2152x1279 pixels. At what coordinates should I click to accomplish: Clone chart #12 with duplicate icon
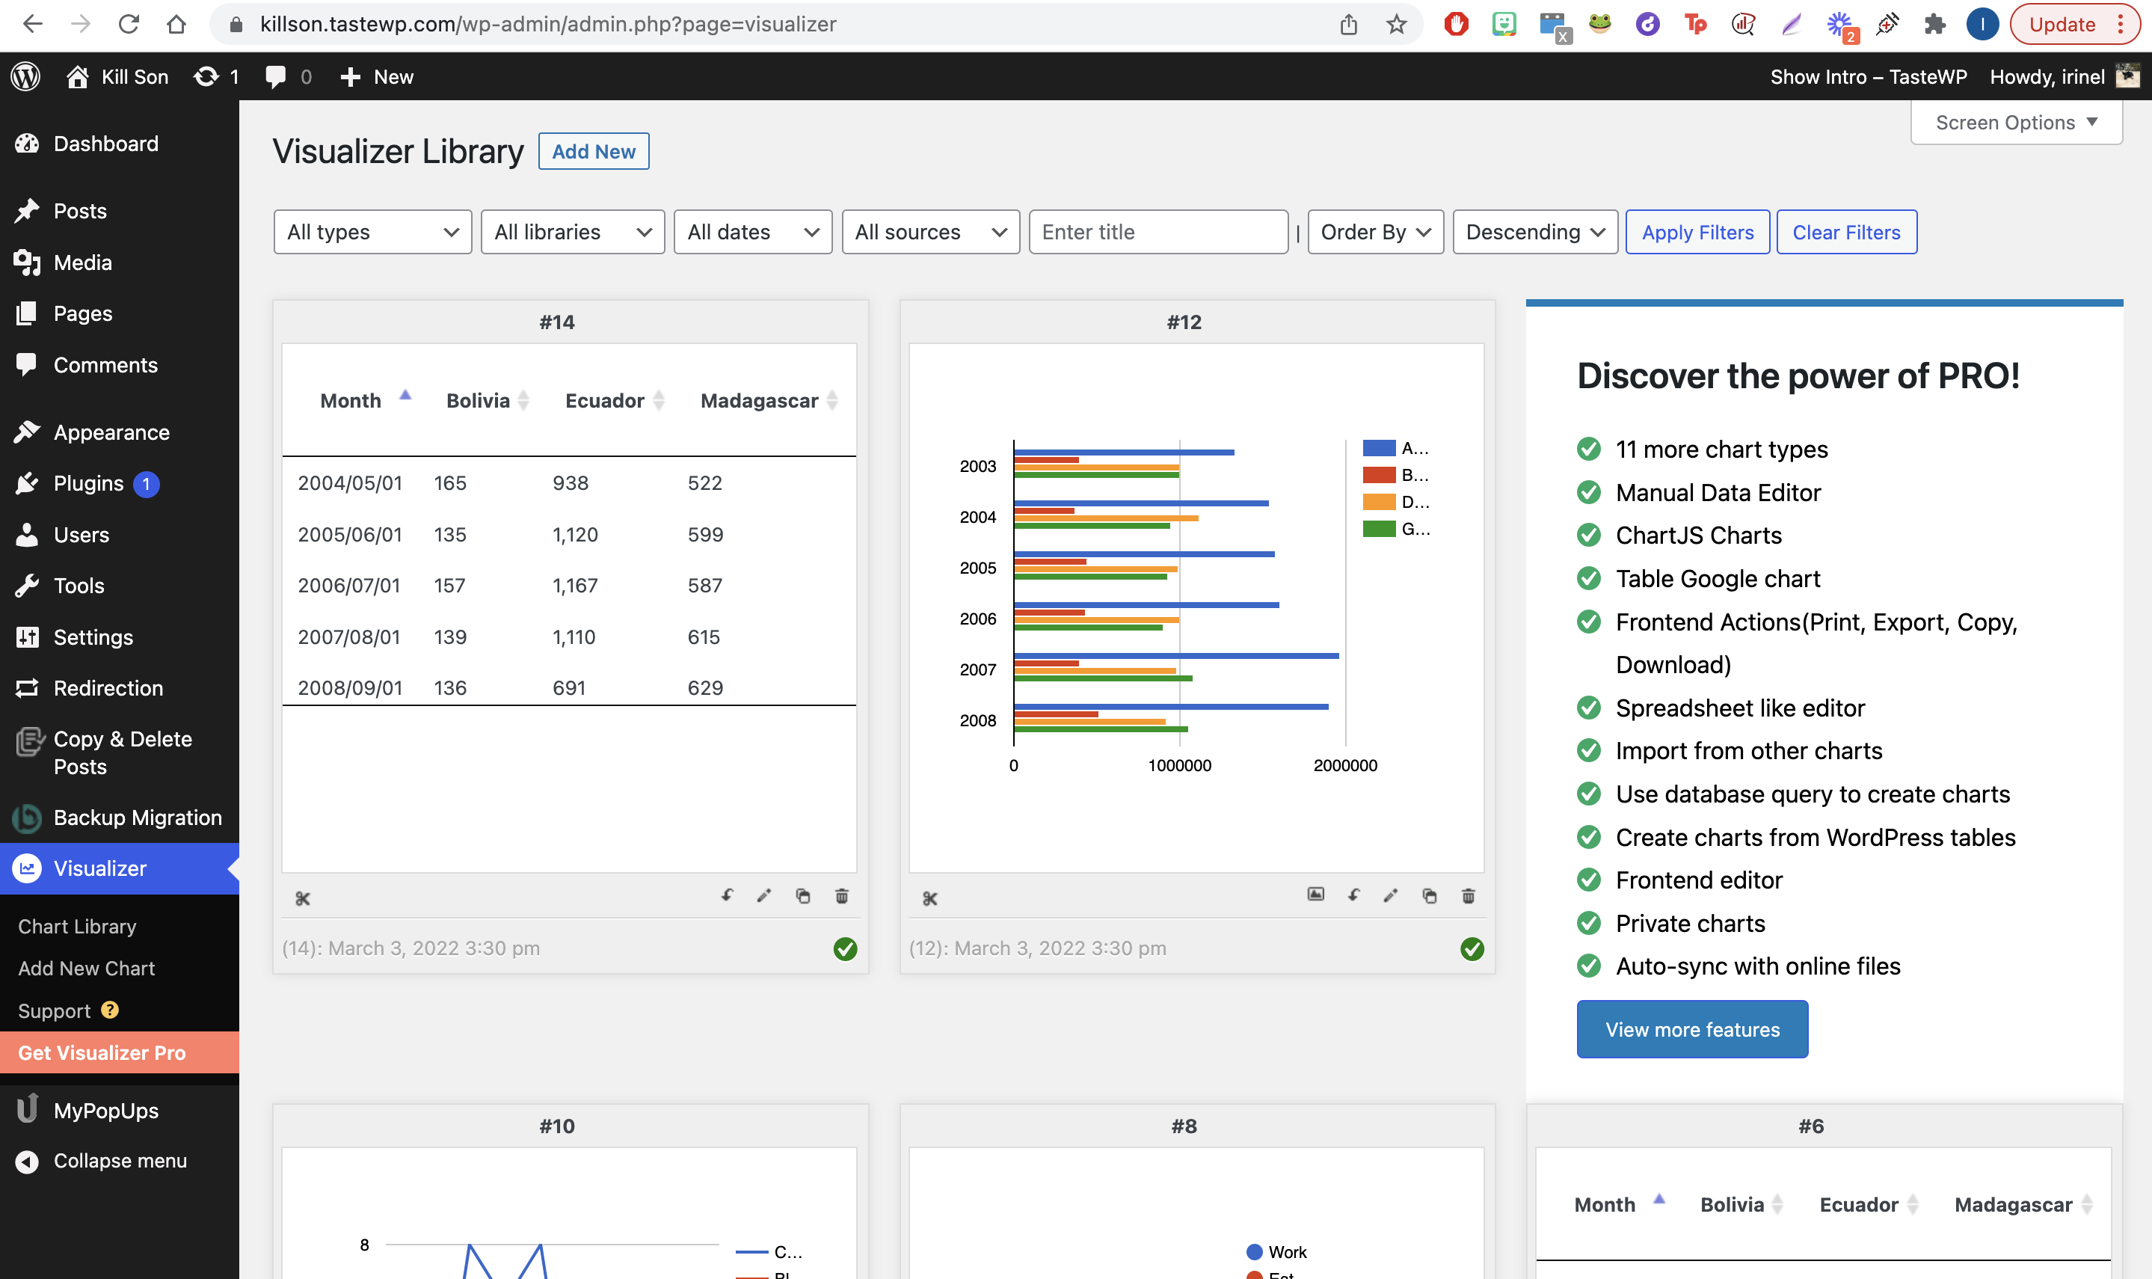click(x=1429, y=896)
